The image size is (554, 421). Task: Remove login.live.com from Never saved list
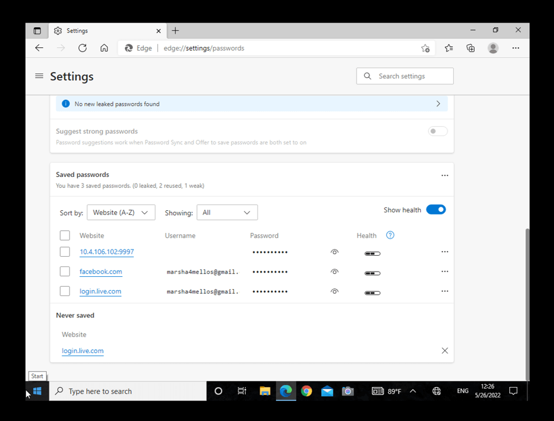click(445, 351)
